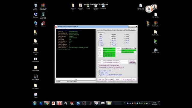
Task: Click the volume icon in system tray
Action: [147, 103]
